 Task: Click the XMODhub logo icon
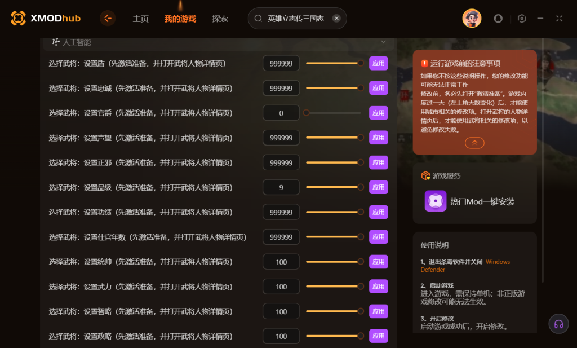pyautogui.click(x=18, y=18)
